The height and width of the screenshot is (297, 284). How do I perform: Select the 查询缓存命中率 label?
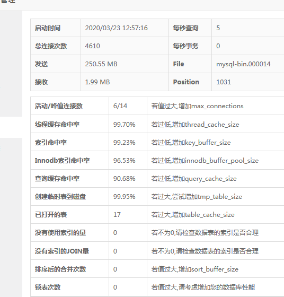coord(57,179)
